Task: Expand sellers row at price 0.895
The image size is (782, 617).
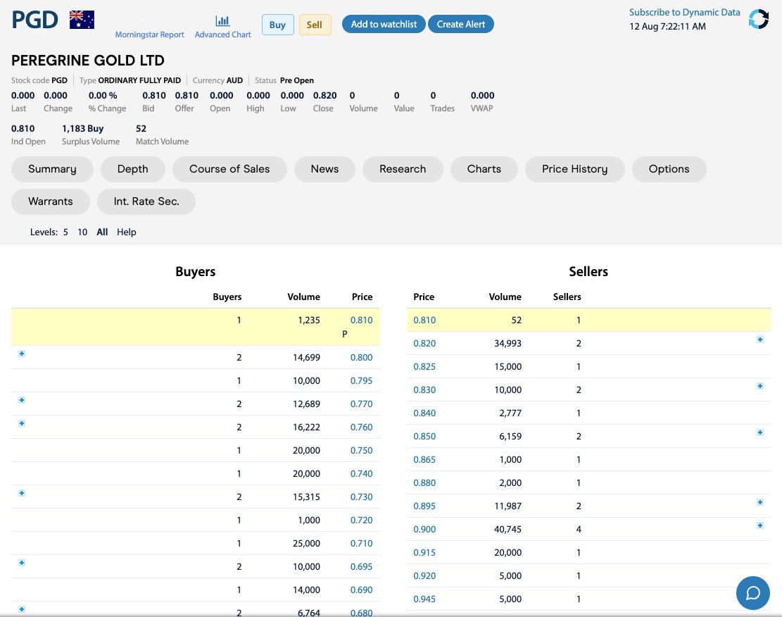Action: point(760,502)
